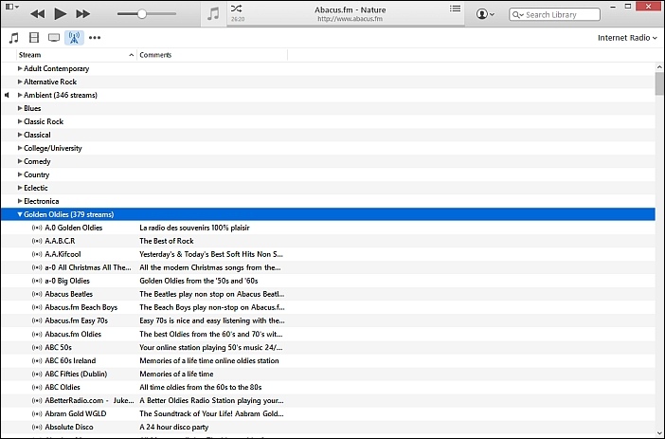The height and width of the screenshot is (439, 665).
Task: Click the ABC 60s Ireland stream icon
Action: [37, 360]
